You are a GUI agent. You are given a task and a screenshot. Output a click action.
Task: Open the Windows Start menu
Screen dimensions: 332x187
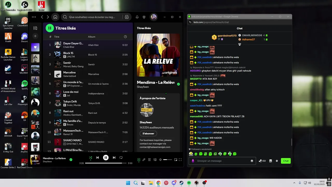(x=128, y=183)
